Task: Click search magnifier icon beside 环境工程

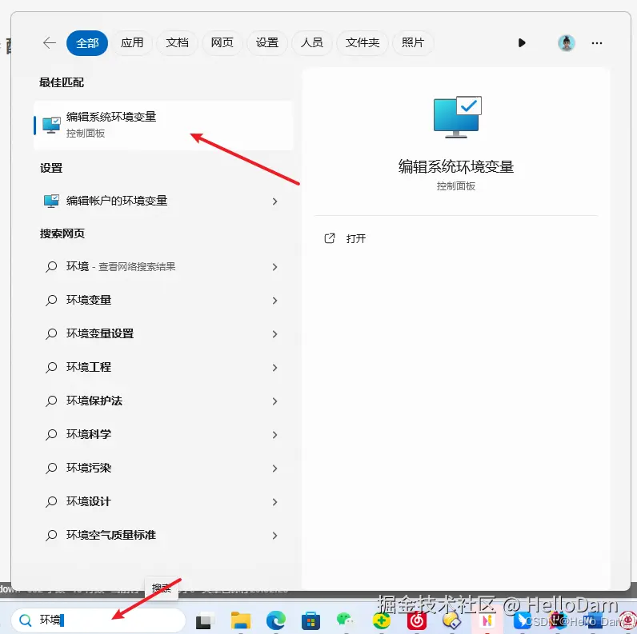Action: 51,368
